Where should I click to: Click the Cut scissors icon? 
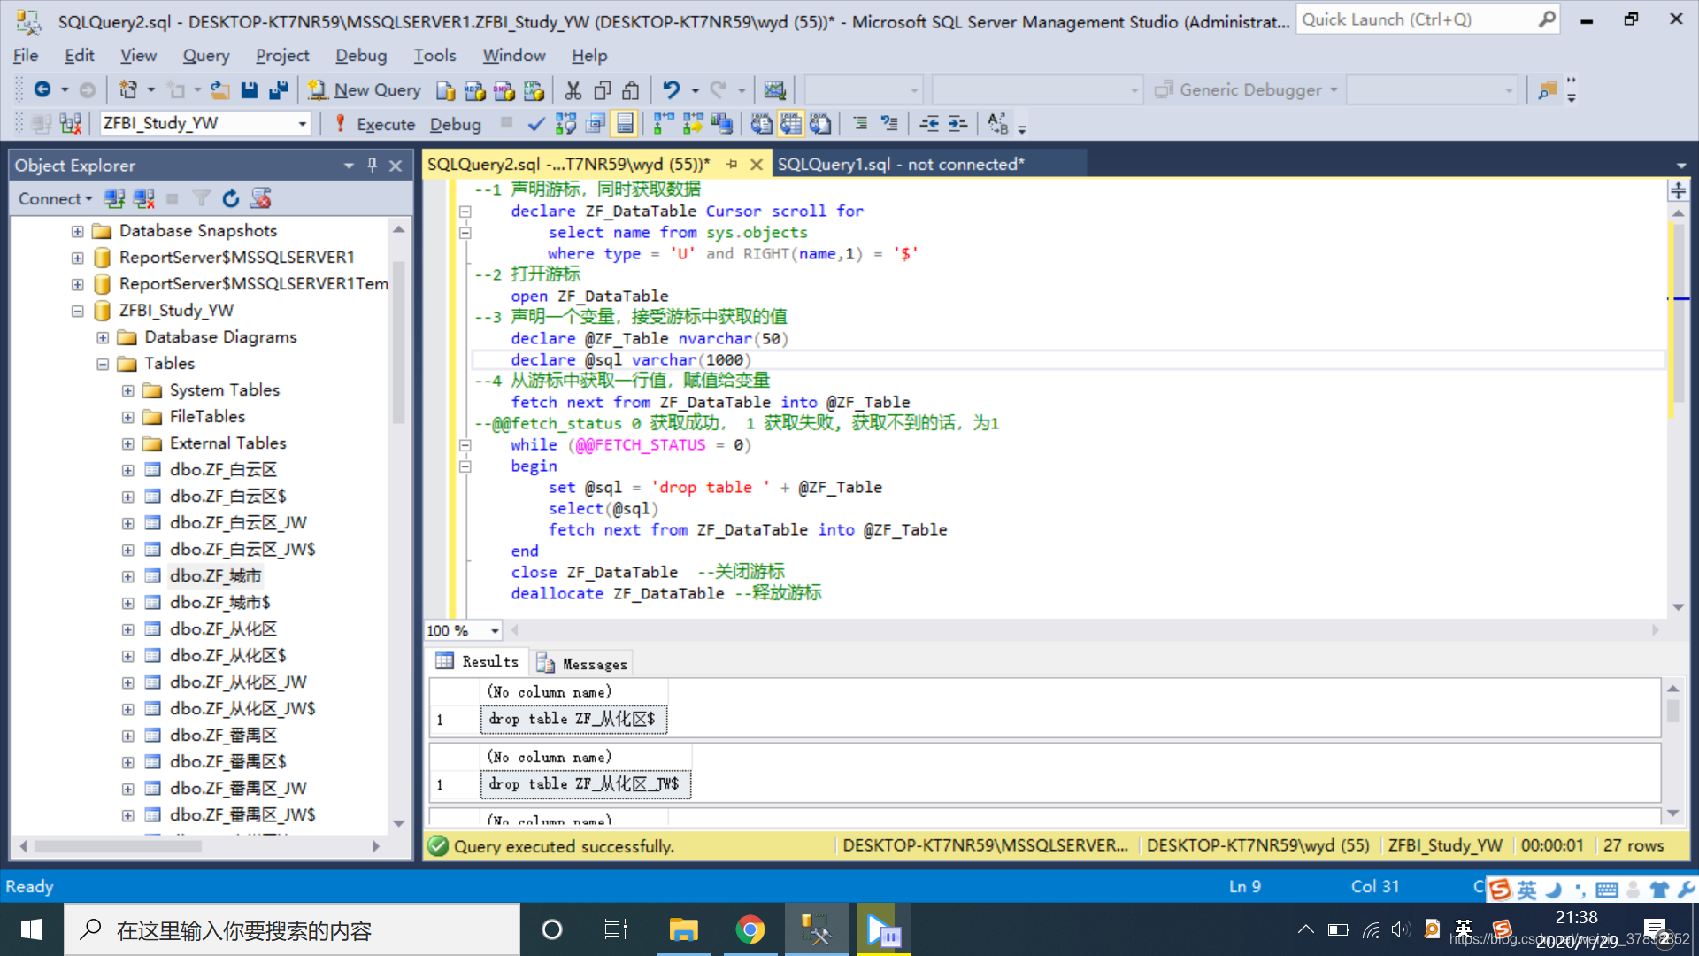(573, 89)
